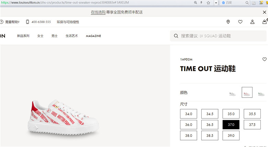Screen dimensions: 268x147
Task: Open 环保与可持续性 link
Action: pyautogui.click(x=68, y=22)
